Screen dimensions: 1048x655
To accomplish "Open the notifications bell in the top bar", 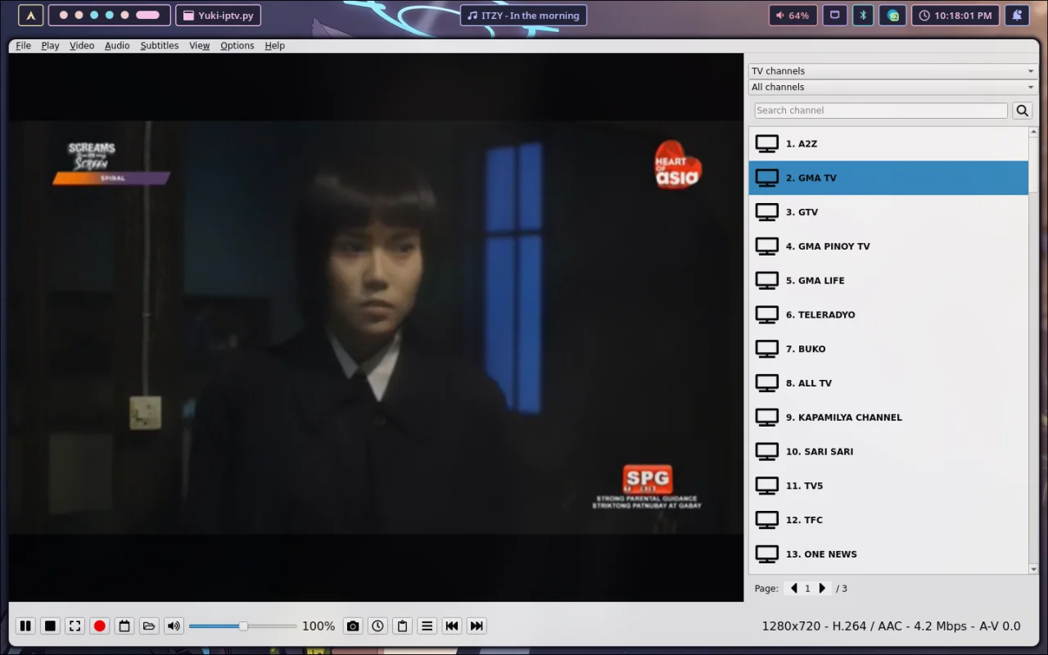I will pyautogui.click(x=1017, y=16).
